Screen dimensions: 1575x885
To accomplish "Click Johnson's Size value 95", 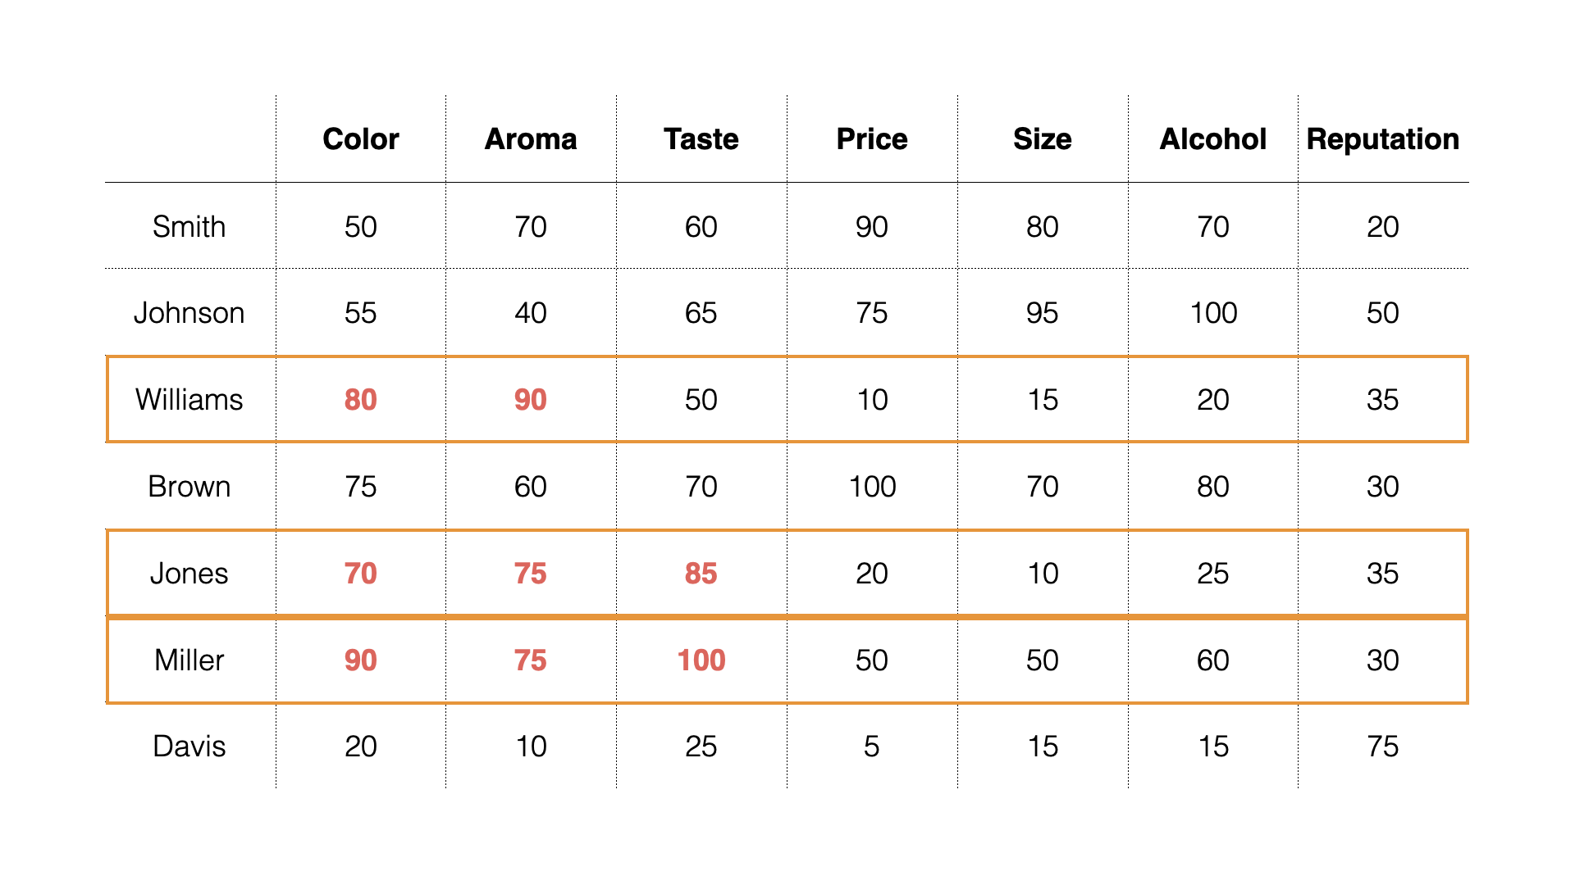I will tap(1043, 313).
